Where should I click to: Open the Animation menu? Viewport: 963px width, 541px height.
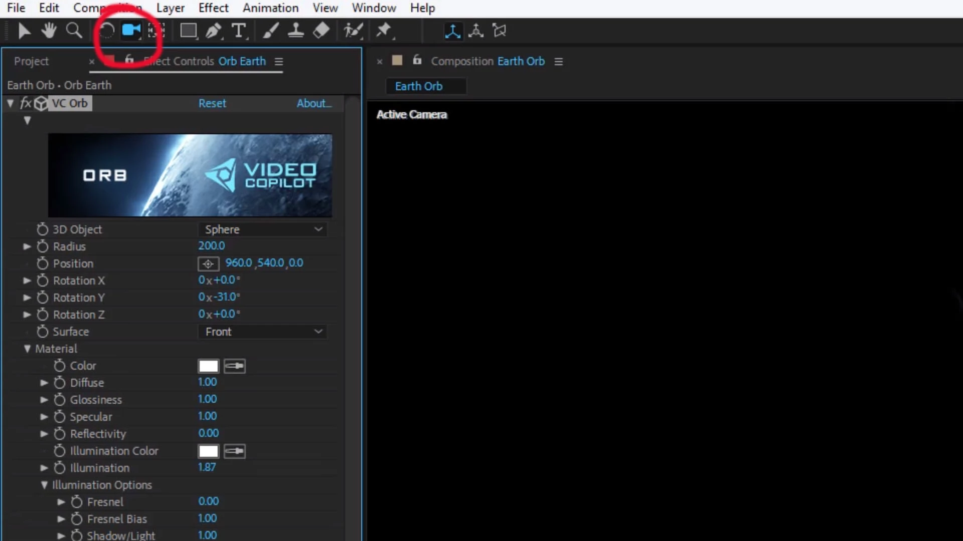tap(270, 8)
